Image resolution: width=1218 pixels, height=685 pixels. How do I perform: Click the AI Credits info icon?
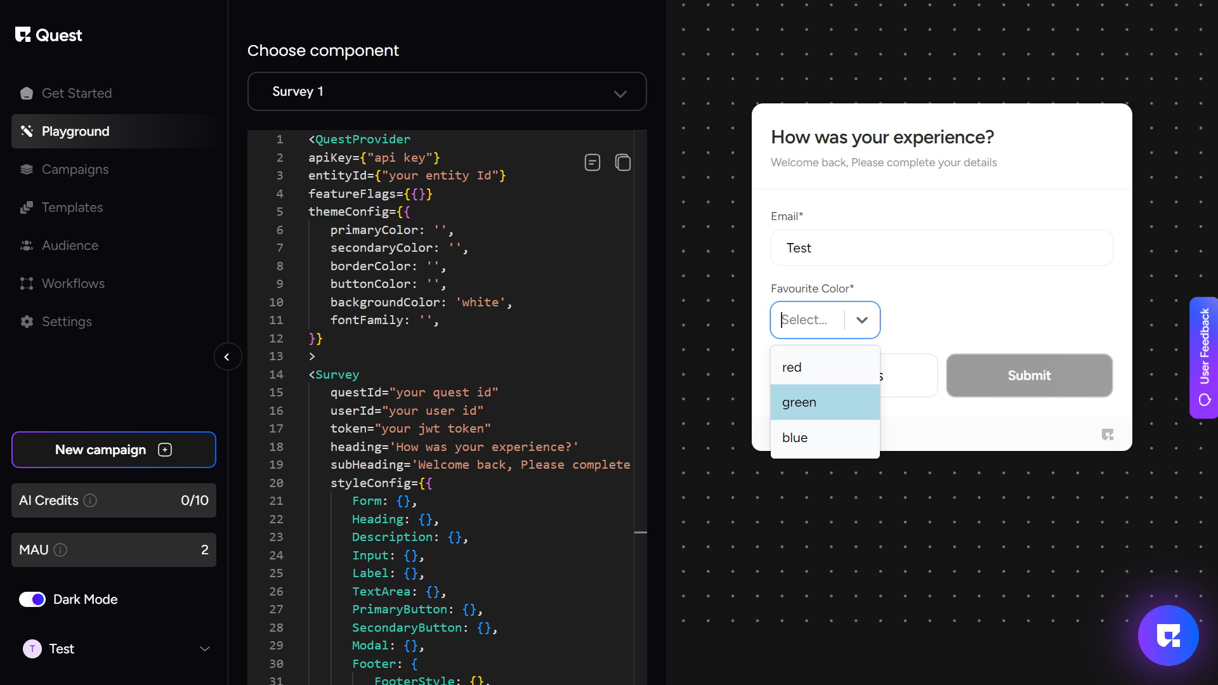[90, 500]
